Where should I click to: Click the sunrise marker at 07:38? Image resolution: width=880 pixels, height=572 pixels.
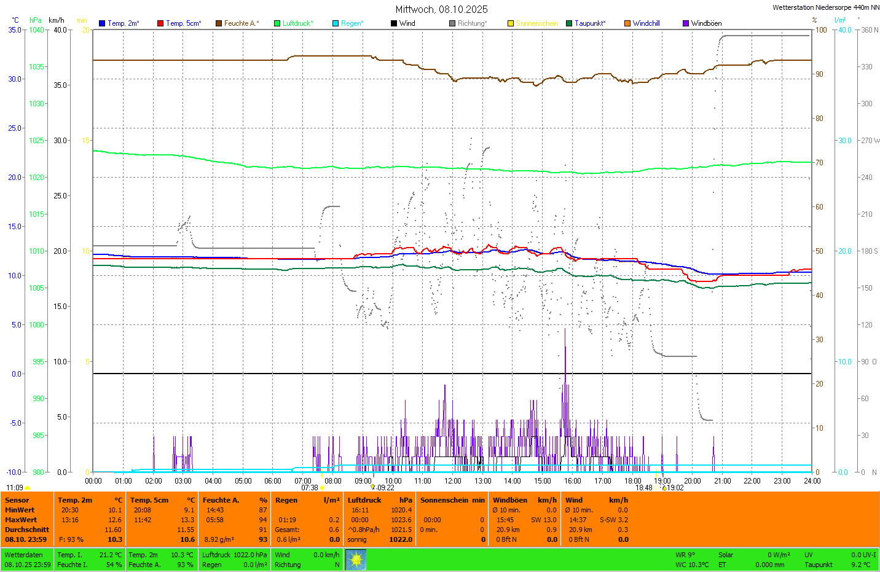click(322, 488)
